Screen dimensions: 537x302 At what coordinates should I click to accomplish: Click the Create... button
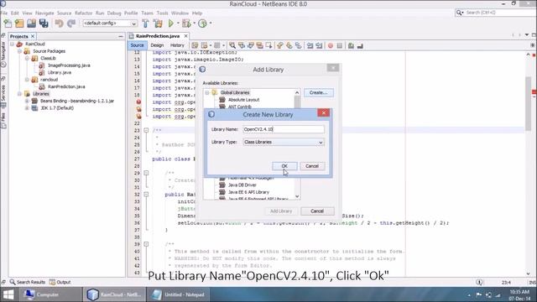(x=319, y=93)
